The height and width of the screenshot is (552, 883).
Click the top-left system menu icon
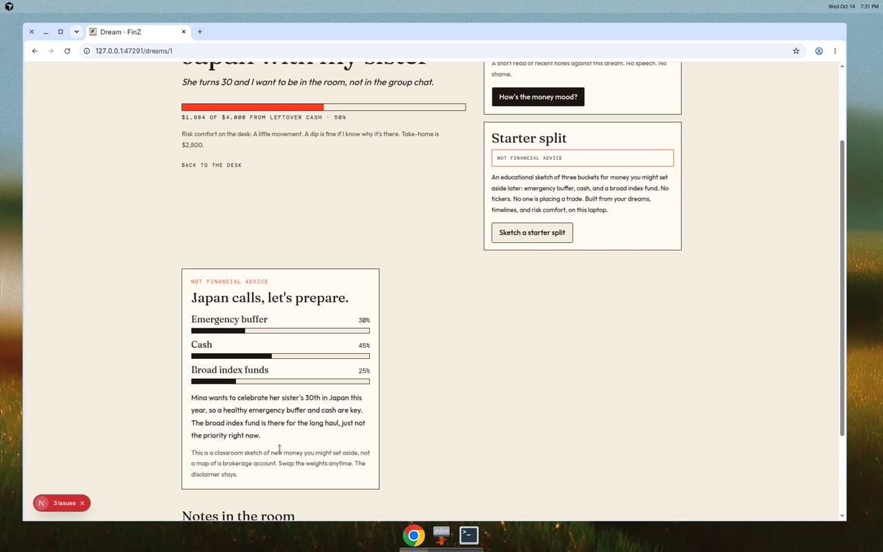9,6
